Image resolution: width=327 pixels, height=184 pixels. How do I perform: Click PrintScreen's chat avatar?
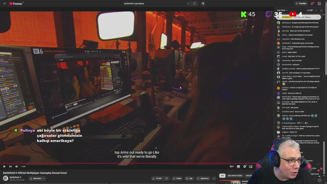278,27
